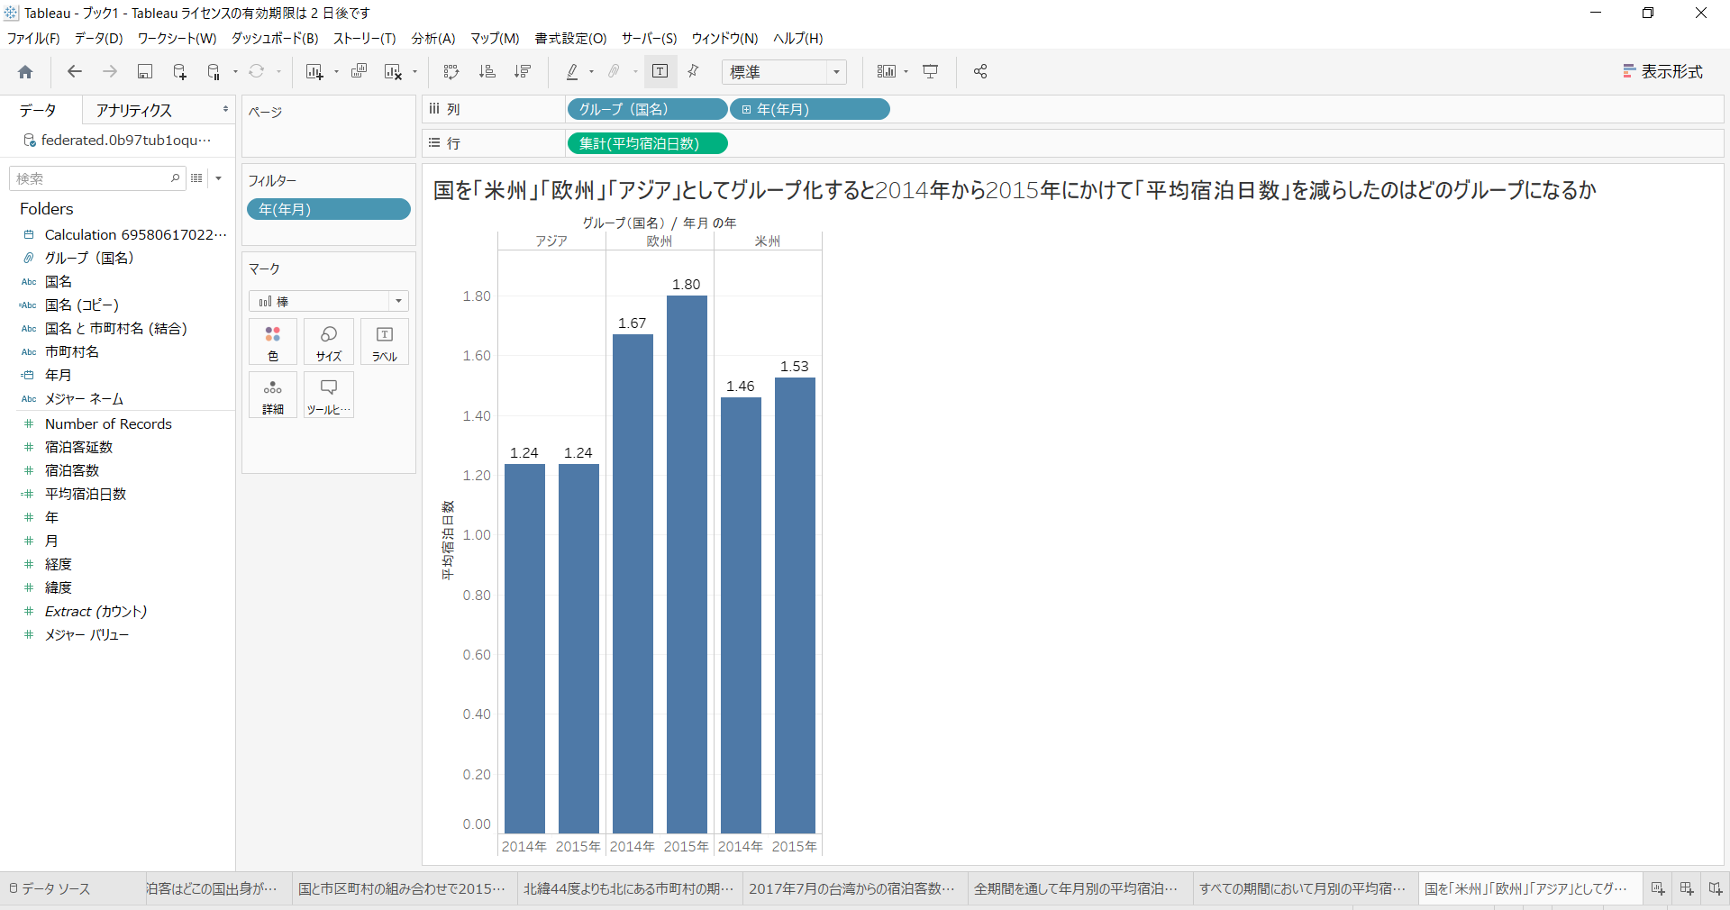Viewport: 1730px width, 910px height.
Task: Click the サイズ size marks card button
Action: click(329, 342)
